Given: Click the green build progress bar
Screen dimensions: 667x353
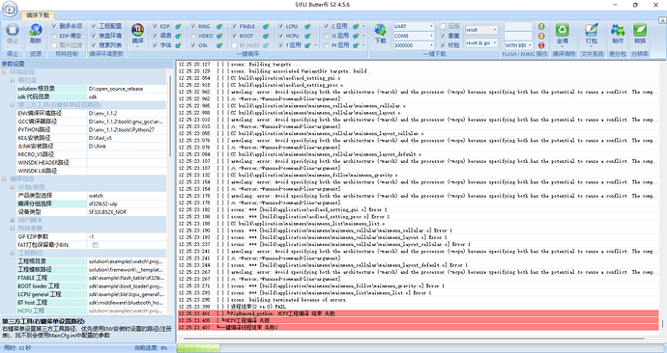Looking at the screenshot, I should tap(198, 348).
